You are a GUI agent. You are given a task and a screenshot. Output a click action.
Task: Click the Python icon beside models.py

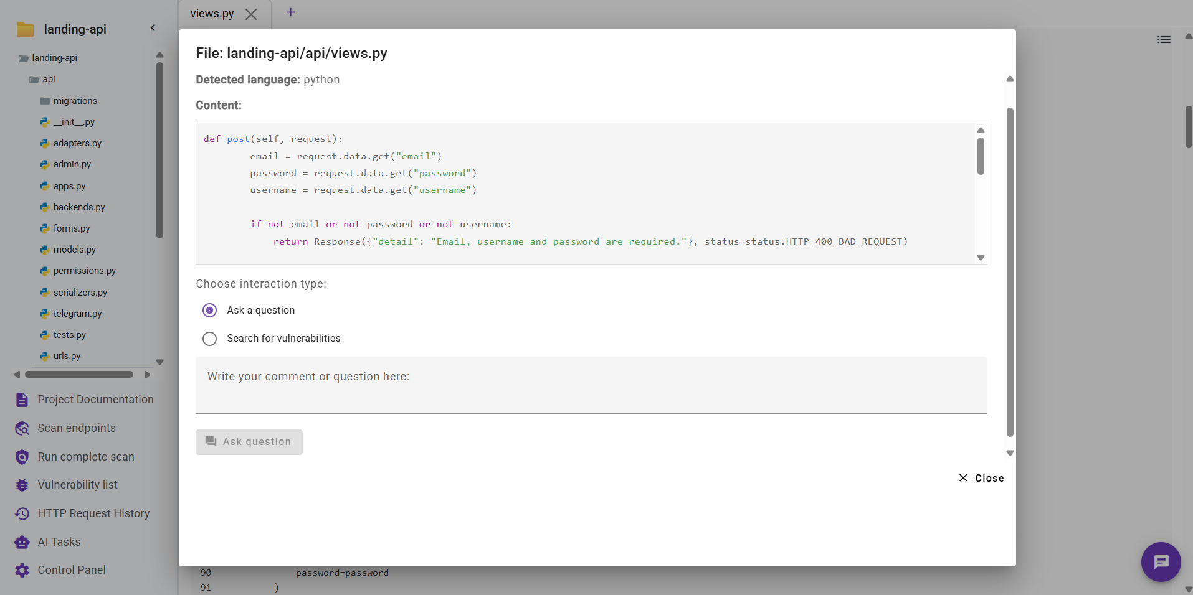44,250
